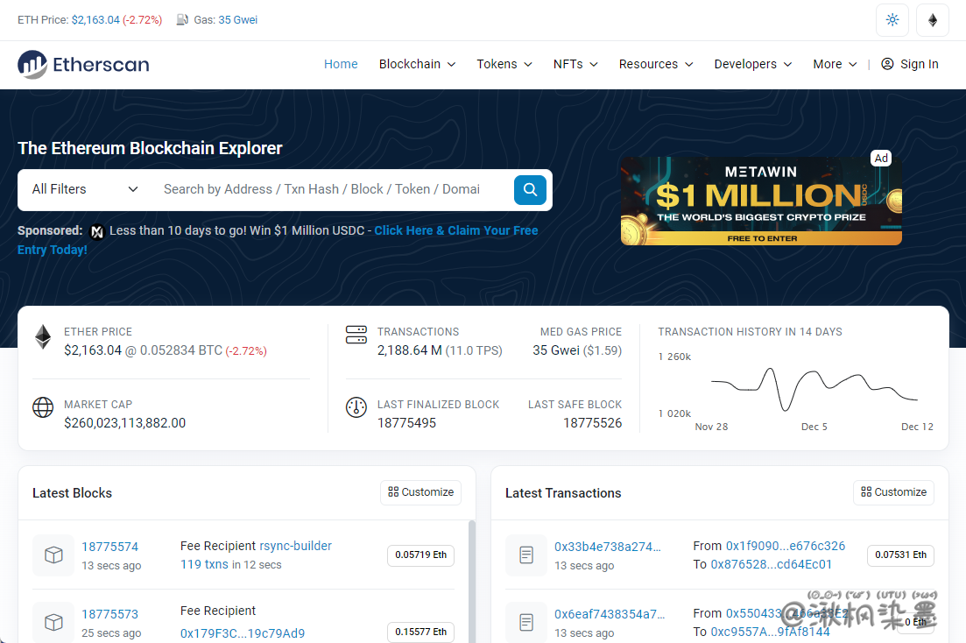Open block 18775573 link
966x643 pixels.
110,614
